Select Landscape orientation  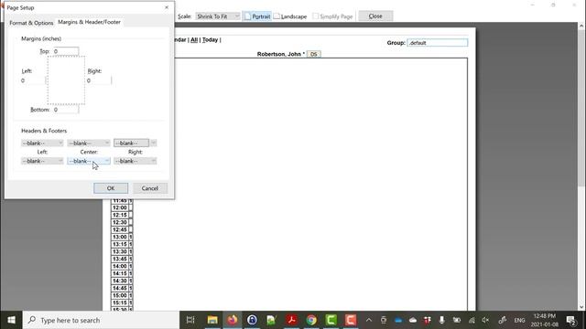pyautogui.click(x=290, y=16)
